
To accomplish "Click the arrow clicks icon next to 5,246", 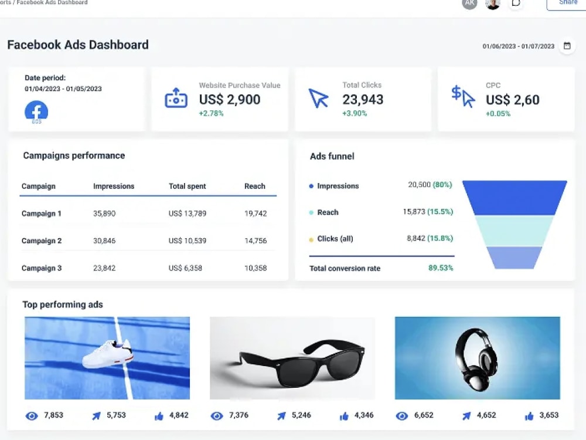I will 281,416.
